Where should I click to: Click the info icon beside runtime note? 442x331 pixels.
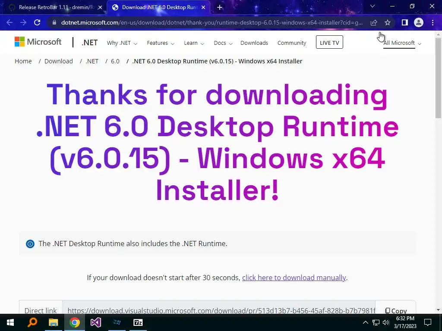(30, 244)
